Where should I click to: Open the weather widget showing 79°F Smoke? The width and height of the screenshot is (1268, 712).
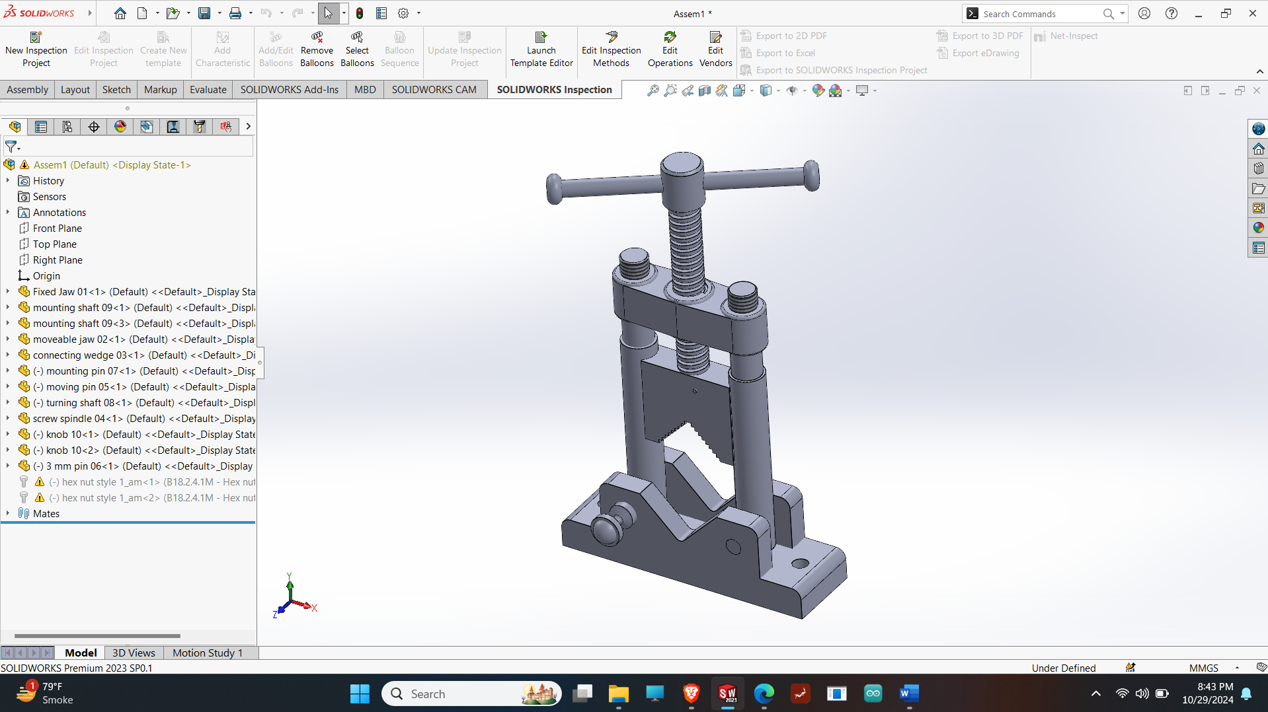[x=45, y=694]
